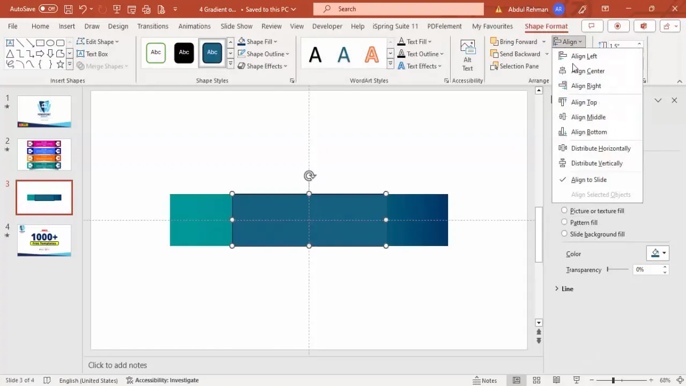Start Slide Show from status bar icon
Screen dimensions: 686x386
(578, 380)
